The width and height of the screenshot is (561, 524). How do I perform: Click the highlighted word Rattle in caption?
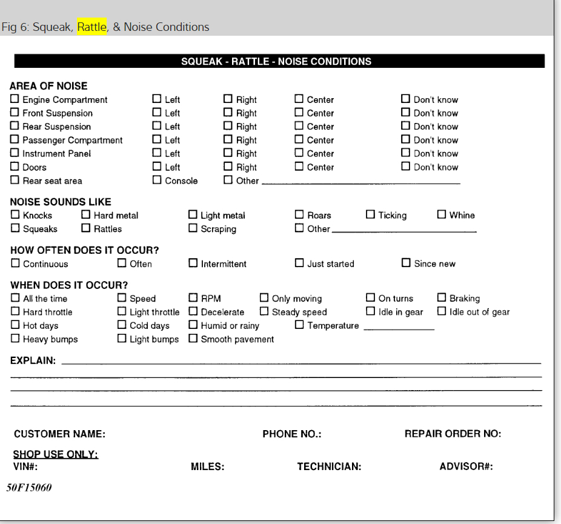tap(92, 27)
